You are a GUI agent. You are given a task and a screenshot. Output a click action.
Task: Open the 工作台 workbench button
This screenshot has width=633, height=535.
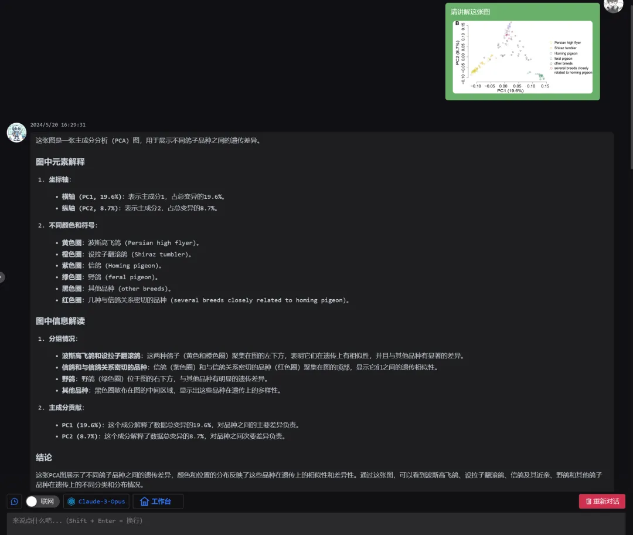(158, 502)
